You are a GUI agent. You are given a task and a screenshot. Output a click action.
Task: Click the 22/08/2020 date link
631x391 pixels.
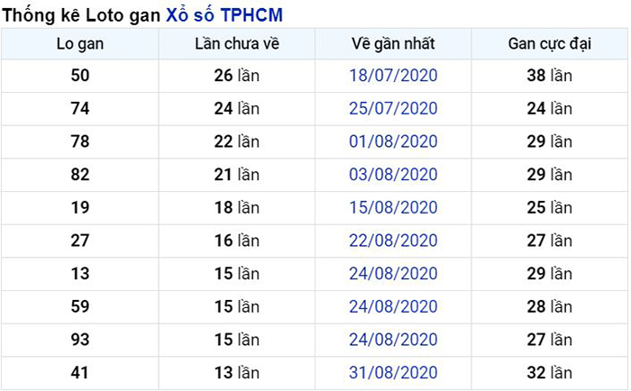393,241
